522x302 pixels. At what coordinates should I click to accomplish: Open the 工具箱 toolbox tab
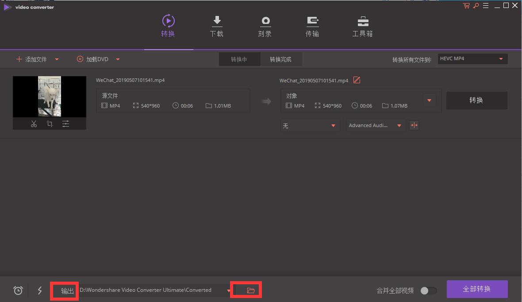pos(362,26)
